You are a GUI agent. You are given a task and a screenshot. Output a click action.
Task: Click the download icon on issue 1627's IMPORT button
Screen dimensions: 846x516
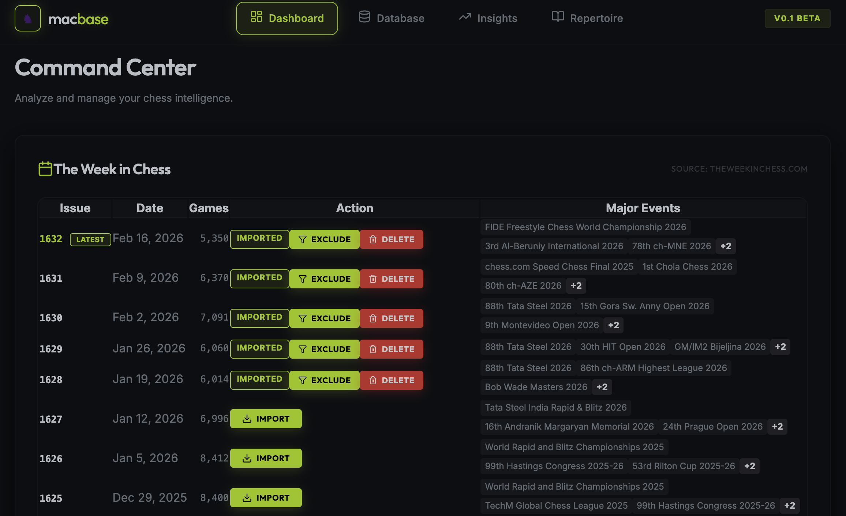tap(247, 418)
